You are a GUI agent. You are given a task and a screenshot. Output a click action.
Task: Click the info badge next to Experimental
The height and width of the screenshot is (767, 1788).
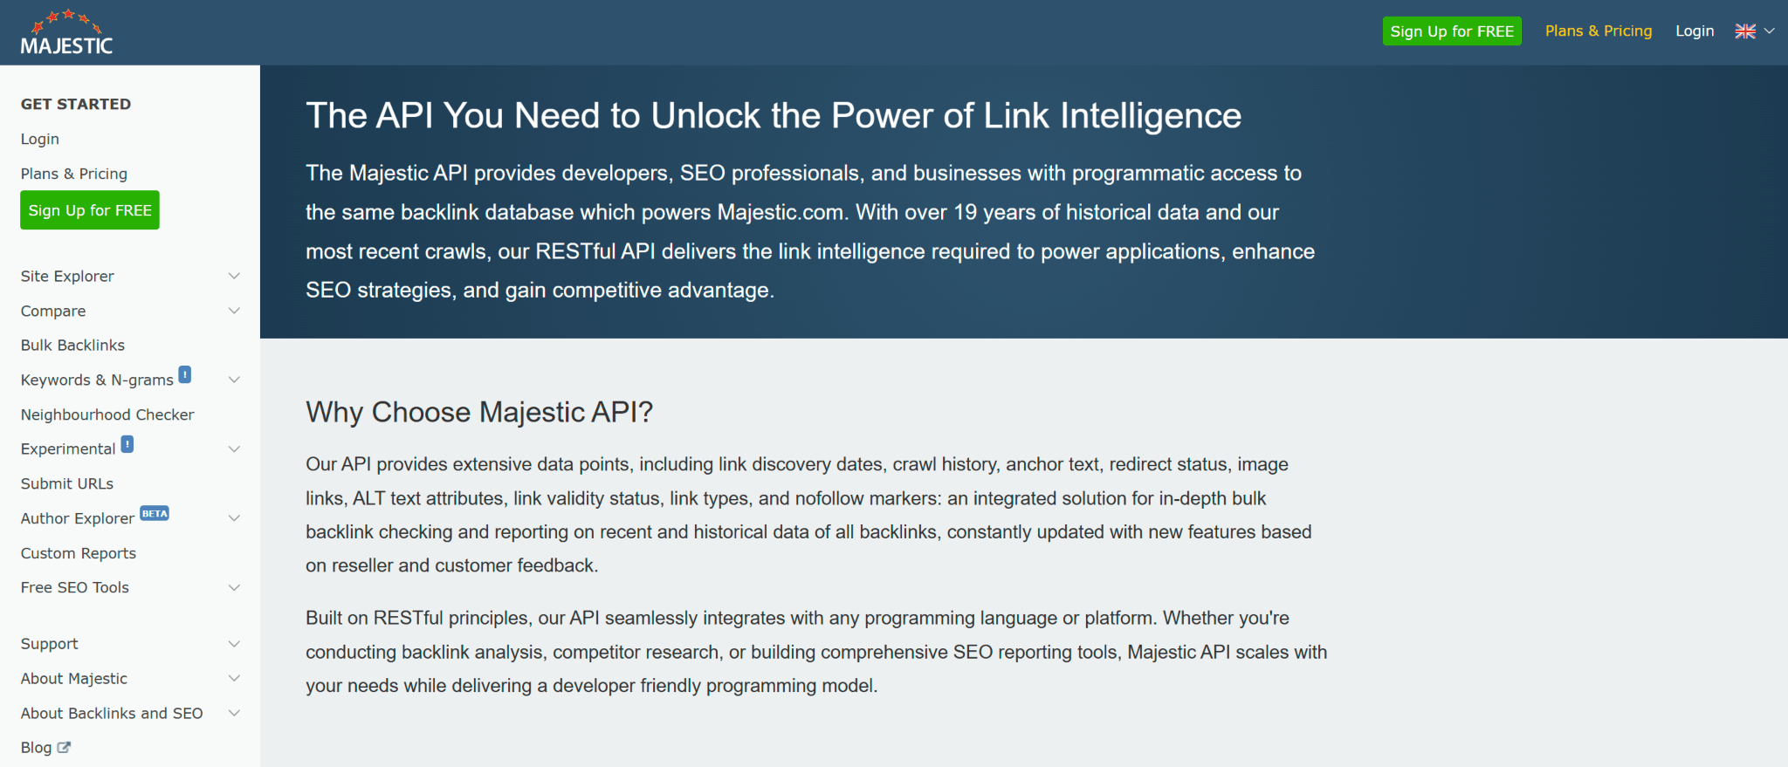(127, 443)
